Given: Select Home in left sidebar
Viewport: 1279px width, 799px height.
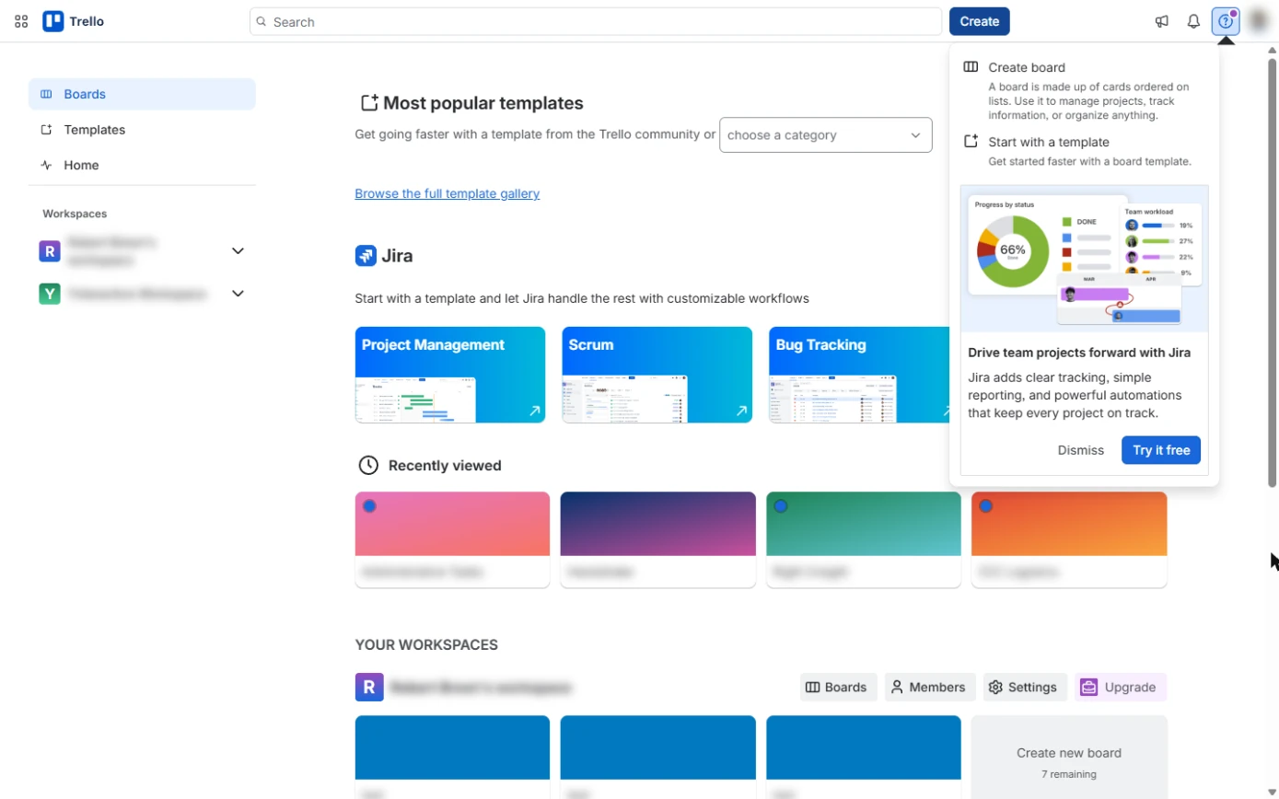Looking at the screenshot, I should 142,165.
